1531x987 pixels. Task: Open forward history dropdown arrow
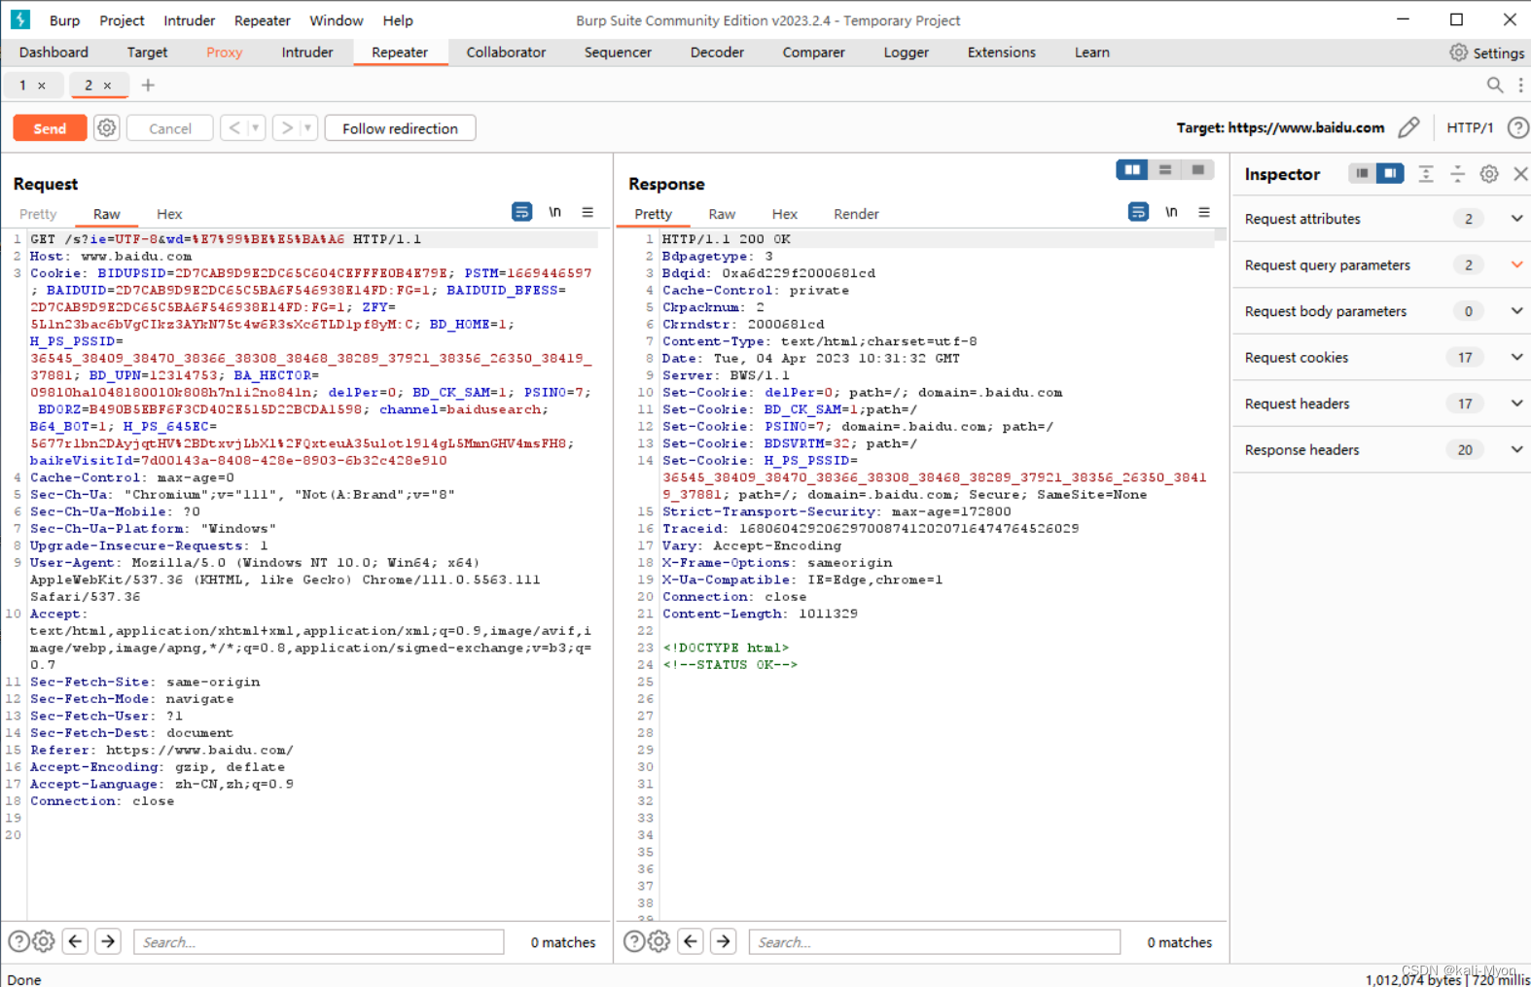308,128
